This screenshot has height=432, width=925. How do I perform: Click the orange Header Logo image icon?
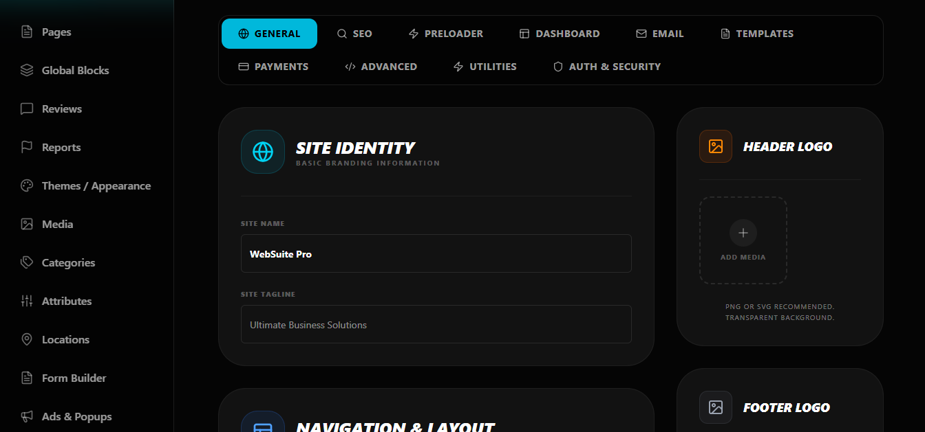coord(716,146)
